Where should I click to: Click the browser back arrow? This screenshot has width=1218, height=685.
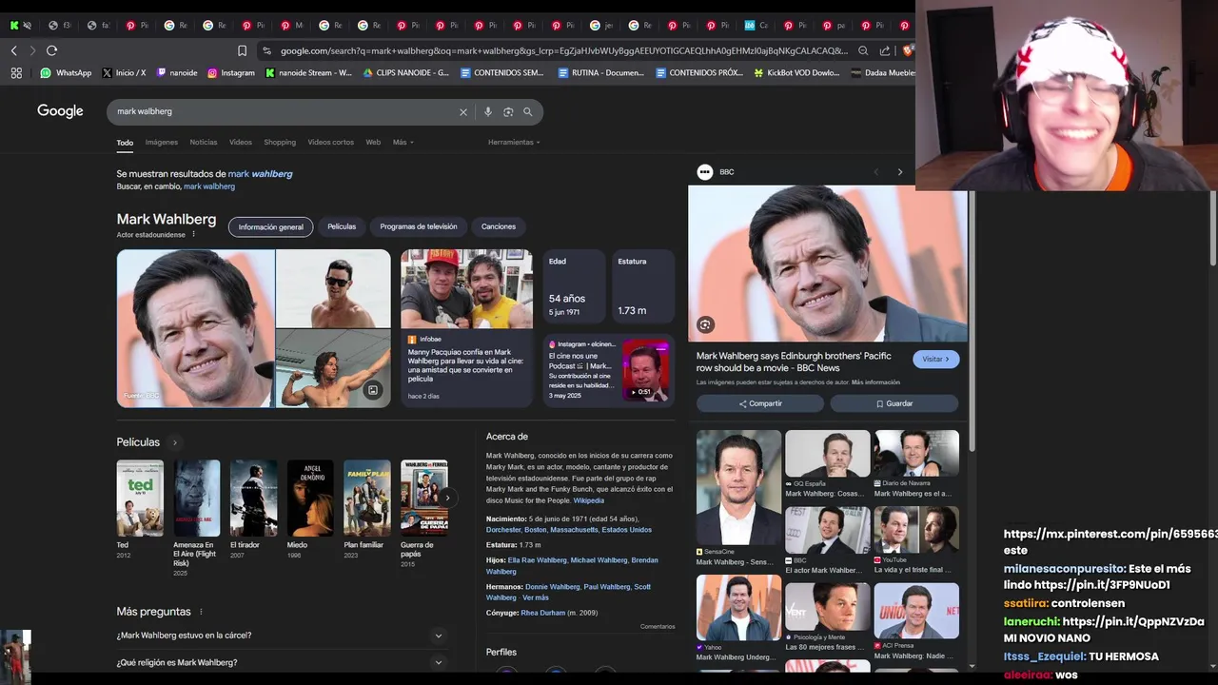(x=13, y=50)
